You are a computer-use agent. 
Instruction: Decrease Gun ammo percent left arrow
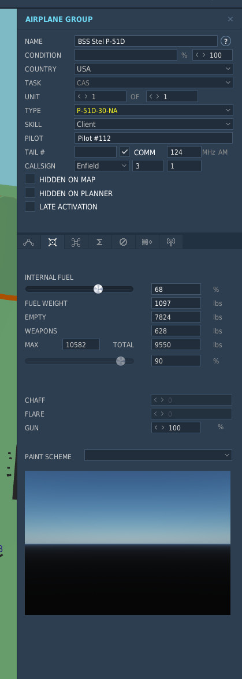[x=156, y=427]
